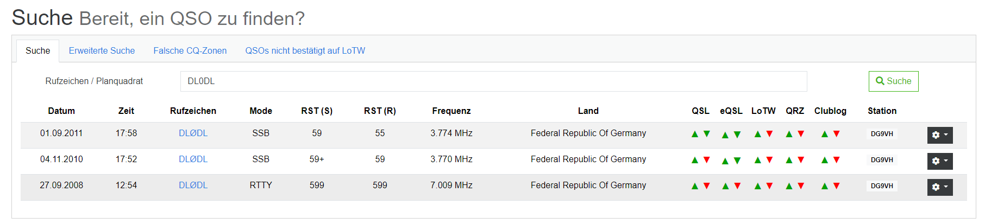Open QSOs nicht bestätigt auf LoTW tab
The image size is (985, 224).
305,50
